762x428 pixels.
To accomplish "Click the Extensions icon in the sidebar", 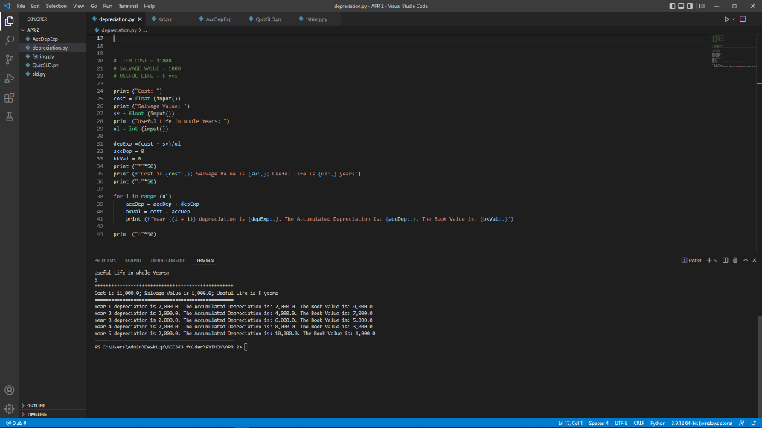I will pyautogui.click(x=9, y=97).
